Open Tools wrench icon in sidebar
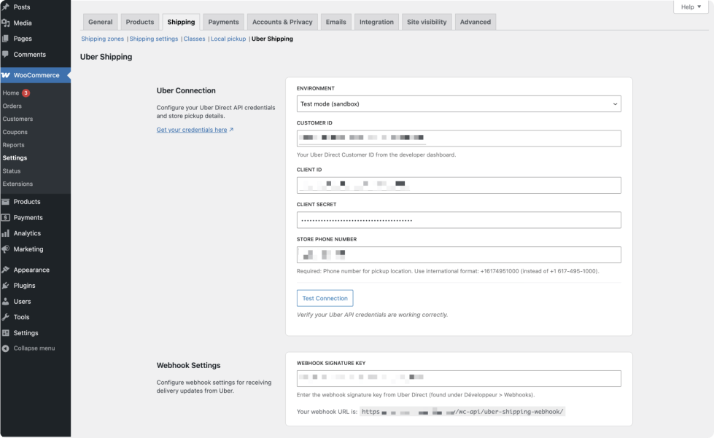This screenshot has width=714, height=438. pyautogui.click(x=6, y=317)
